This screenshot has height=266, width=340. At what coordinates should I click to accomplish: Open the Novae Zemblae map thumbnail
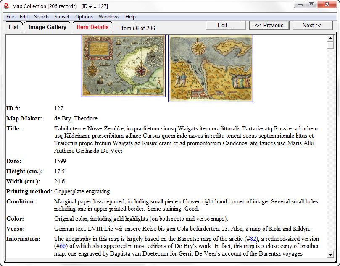click(123, 66)
